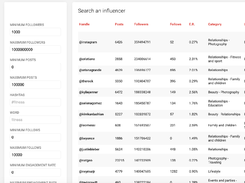Click @instagram's follower count 359494791

pyautogui.click(x=142, y=42)
